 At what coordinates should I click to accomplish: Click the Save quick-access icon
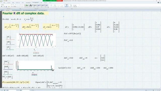(x=6, y=1)
